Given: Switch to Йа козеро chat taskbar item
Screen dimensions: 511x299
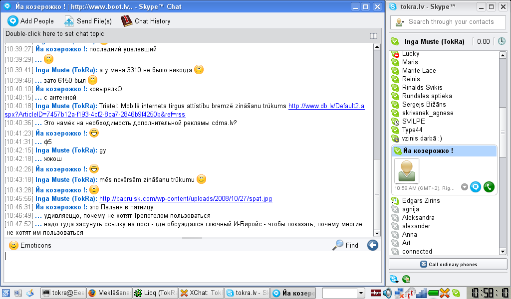Looking at the screenshot, I should coord(293,293).
